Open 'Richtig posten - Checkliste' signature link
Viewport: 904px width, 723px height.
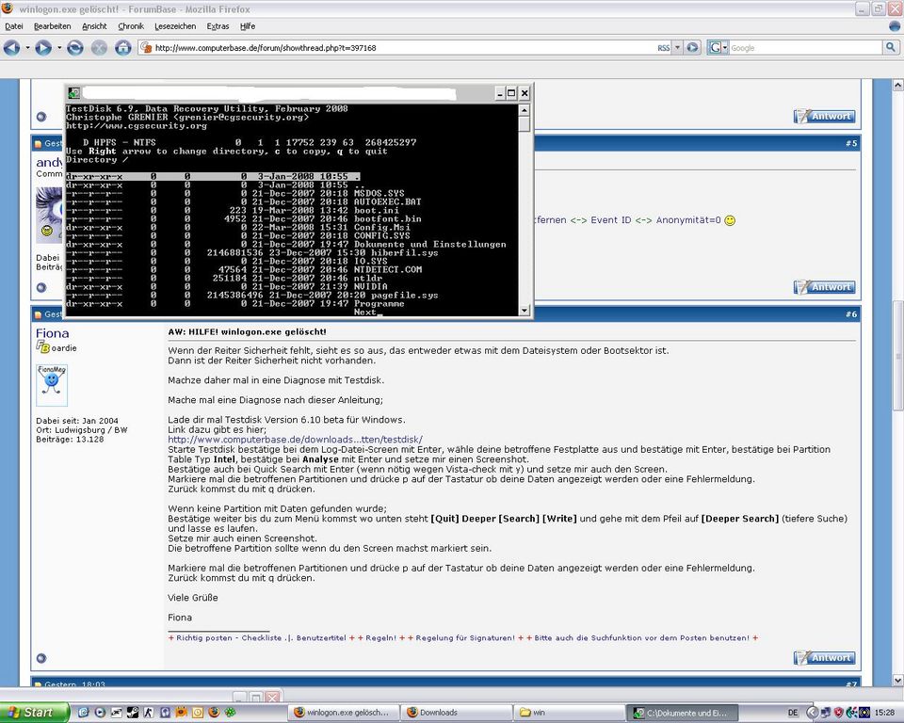click(x=229, y=637)
